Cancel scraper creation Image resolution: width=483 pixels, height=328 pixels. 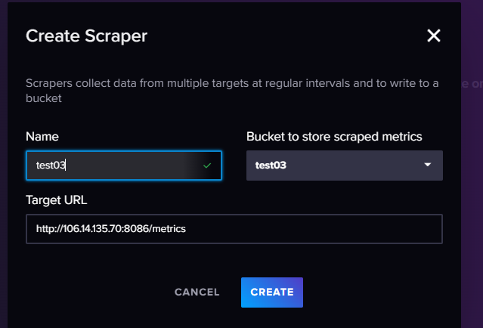197,292
